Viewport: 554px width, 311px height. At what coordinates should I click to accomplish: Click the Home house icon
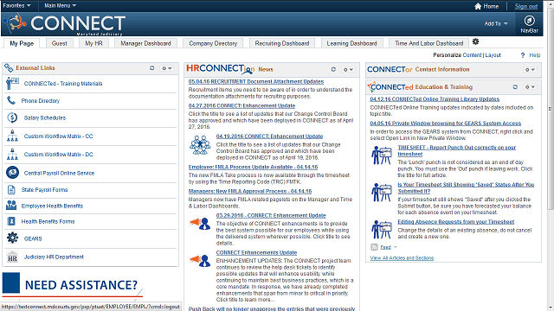(x=478, y=6)
